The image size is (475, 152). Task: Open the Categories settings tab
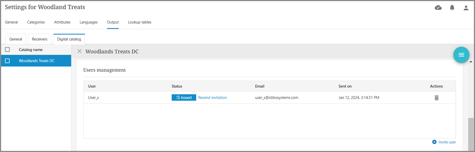(x=36, y=22)
